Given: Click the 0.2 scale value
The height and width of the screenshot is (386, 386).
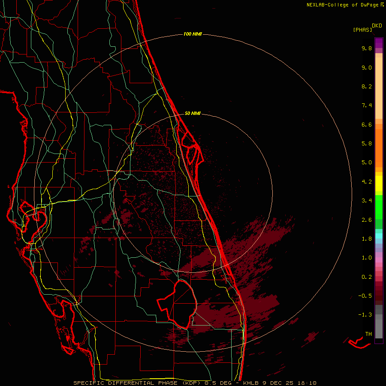Looking at the screenshot, I should point(367,277).
